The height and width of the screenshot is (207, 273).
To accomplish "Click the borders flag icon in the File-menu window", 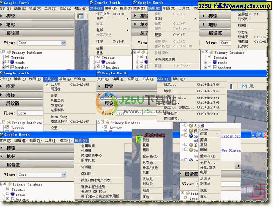I will (103, 67).
